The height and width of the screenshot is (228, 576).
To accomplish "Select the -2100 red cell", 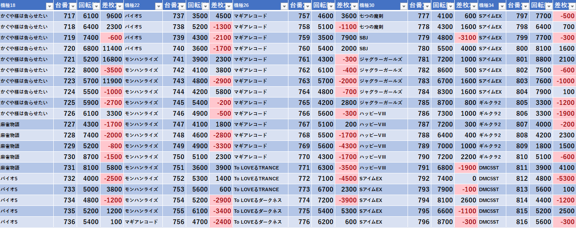I will (x=221, y=38).
